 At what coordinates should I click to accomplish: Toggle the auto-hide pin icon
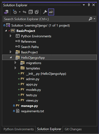(89, 5)
